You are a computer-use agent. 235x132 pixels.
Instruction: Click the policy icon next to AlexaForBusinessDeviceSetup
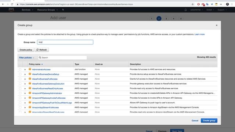30,74
